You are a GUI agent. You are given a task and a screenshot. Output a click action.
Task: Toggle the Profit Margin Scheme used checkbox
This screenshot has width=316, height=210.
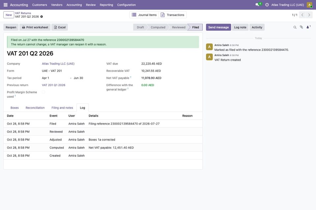pyautogui.click(x=43, y=92)
